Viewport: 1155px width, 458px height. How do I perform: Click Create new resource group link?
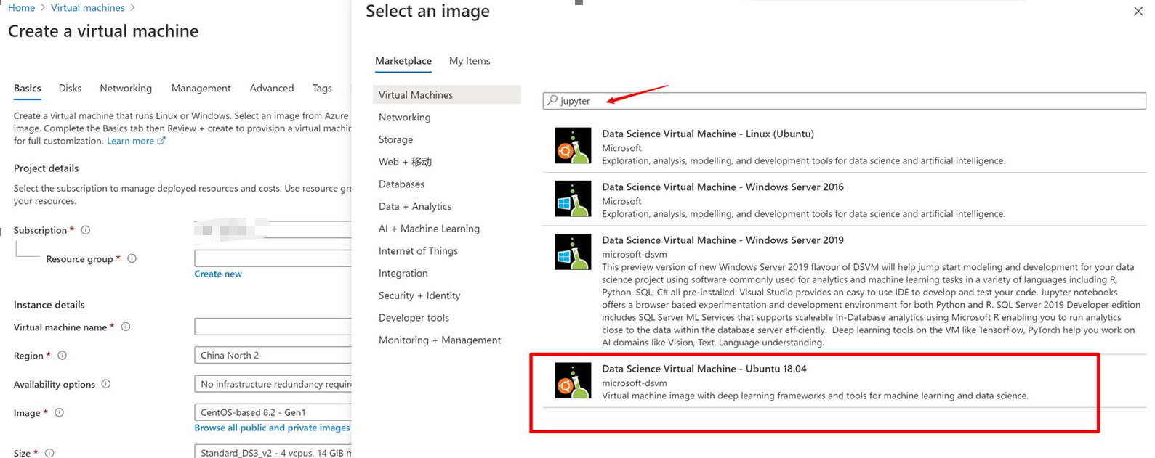[218, 274]
